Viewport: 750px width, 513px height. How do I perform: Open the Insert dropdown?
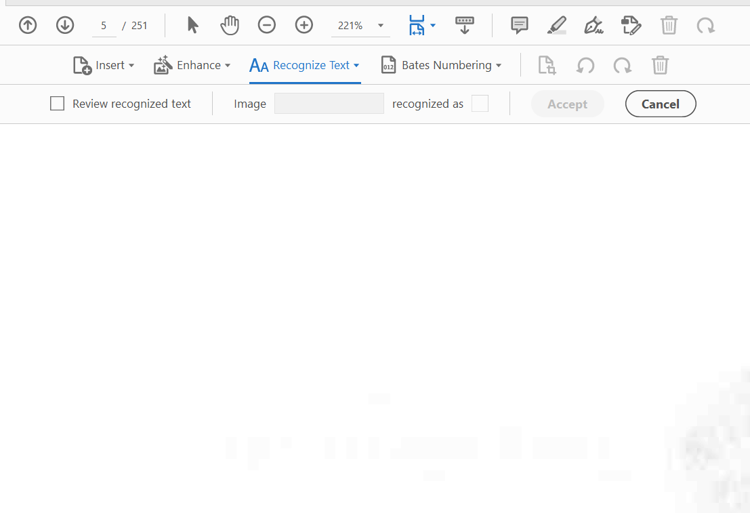pos(104,65)
